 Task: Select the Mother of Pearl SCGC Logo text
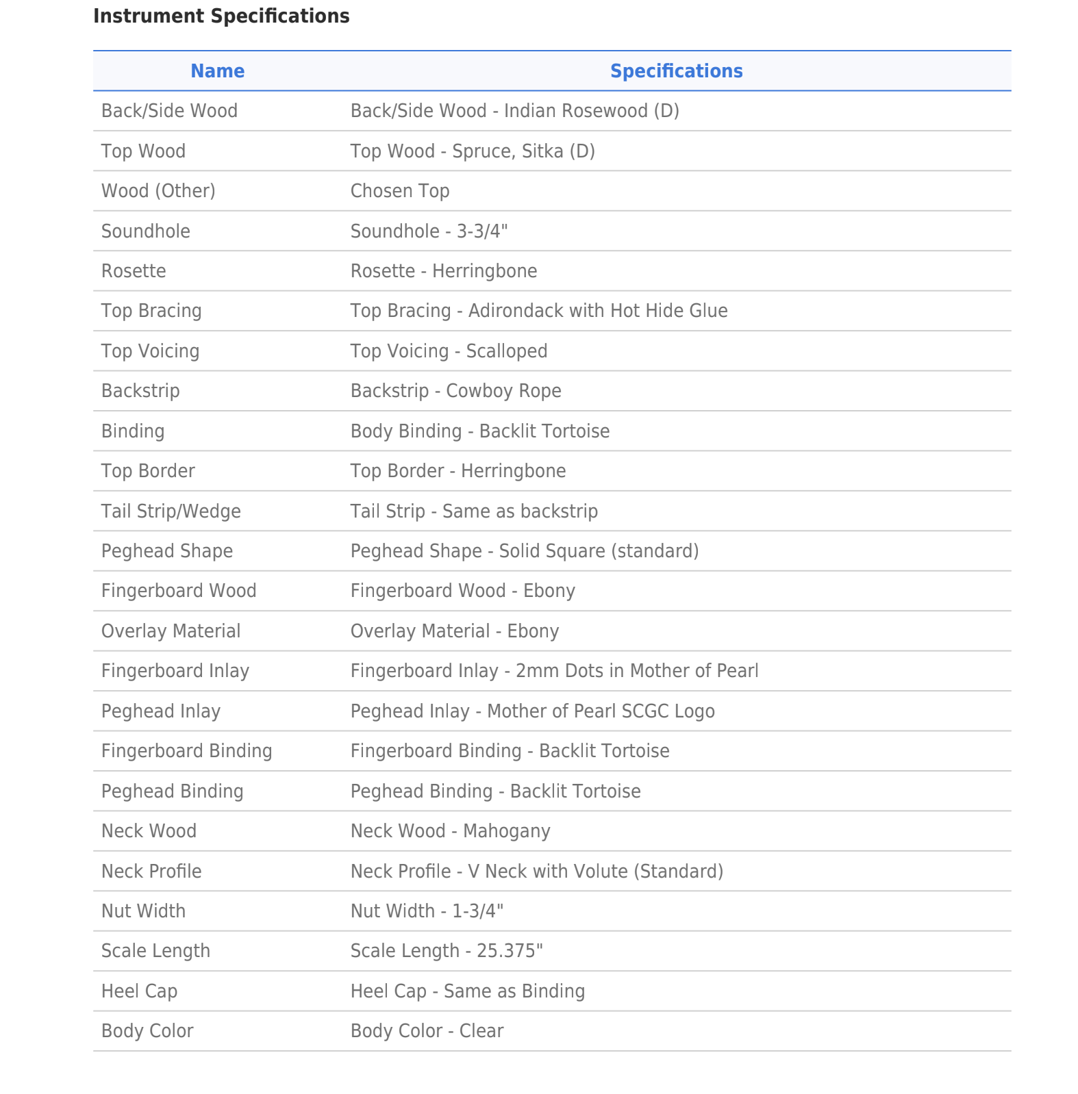point(600,711)
